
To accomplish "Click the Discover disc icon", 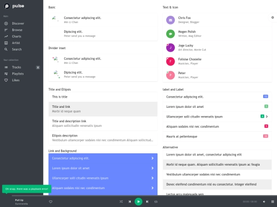I will 6,24.
